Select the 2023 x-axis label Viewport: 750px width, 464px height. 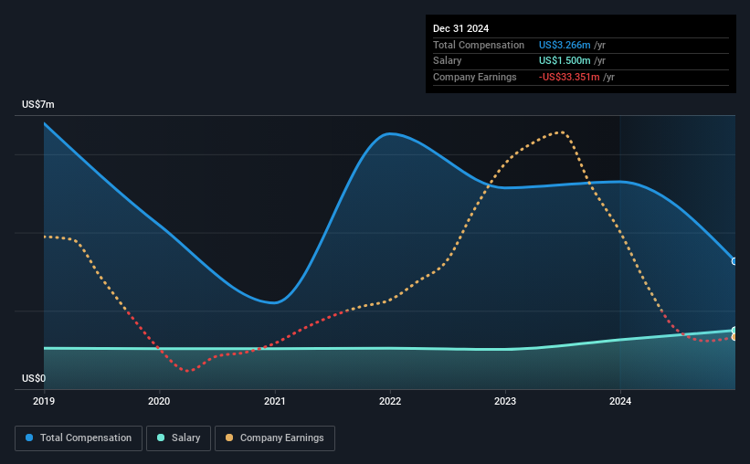point(505,401)
